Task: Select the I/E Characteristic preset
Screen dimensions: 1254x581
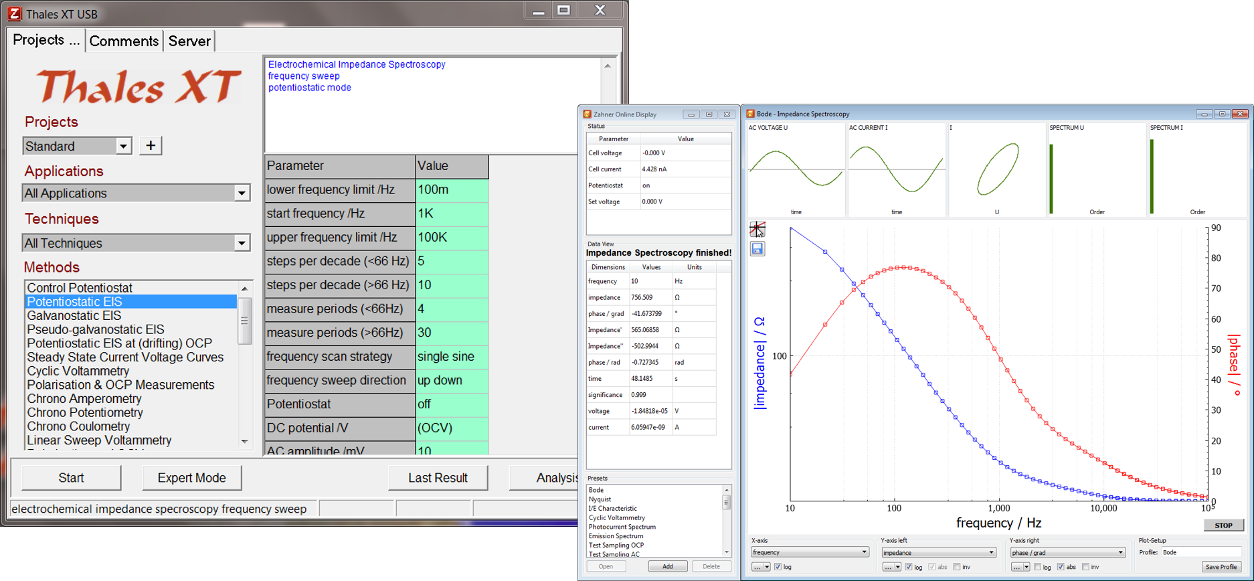Action: coord(613,509)
